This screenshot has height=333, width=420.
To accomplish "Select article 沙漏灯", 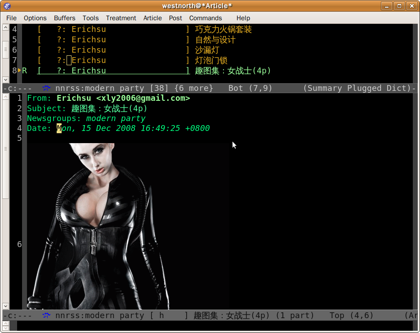I will click(207, 50).
